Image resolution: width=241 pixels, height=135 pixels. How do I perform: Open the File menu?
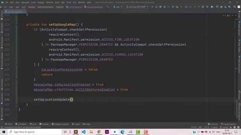click(7, 2)
